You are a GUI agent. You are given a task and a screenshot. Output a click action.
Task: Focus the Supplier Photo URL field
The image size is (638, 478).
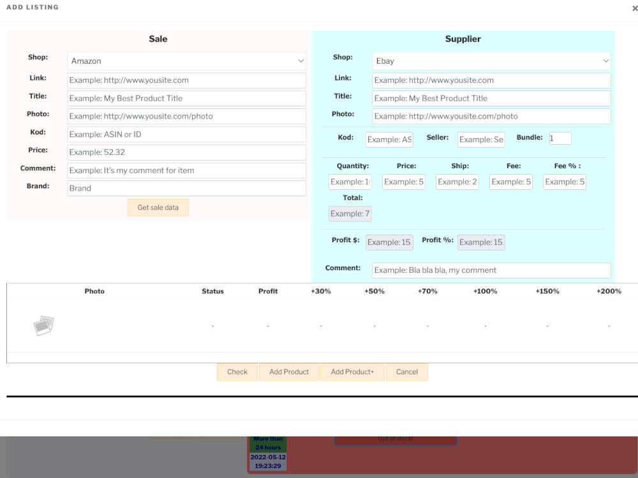491,116
